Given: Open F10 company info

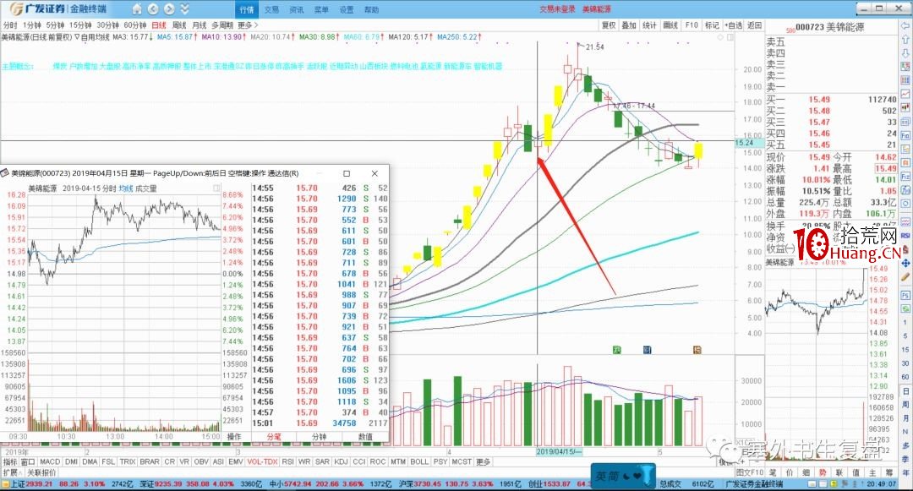Looking at the screenshot, I should pyautogui.click(x=692, y=25).
